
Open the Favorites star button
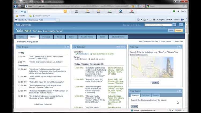pyautogui.click(x=21, y=16)
